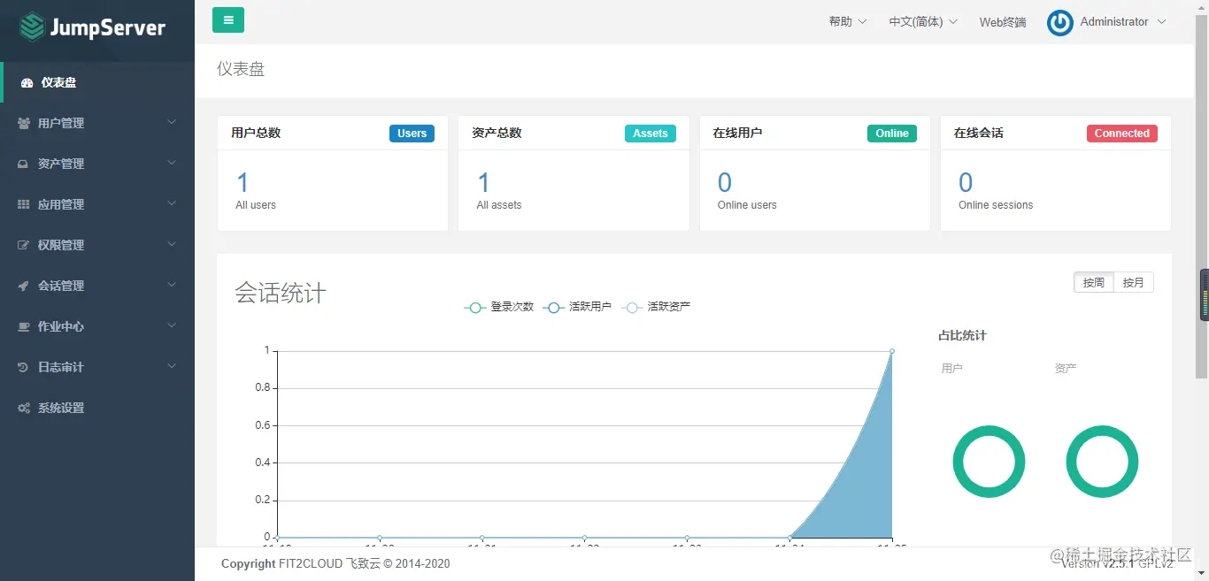Expand 应用管理 chevron
Screen dimensions: 1209x581
[x=172, y=203]
